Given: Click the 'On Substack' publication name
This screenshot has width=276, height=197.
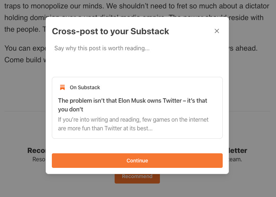Looking at the screenshot, I should 85,87.
